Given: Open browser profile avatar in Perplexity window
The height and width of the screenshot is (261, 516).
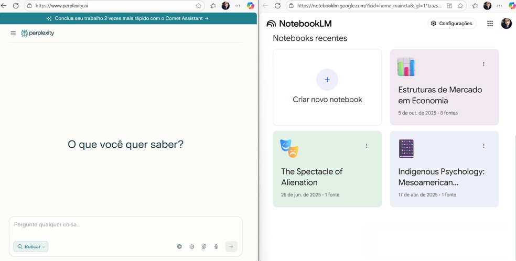Looking at the screenshot, I should 225,6.
